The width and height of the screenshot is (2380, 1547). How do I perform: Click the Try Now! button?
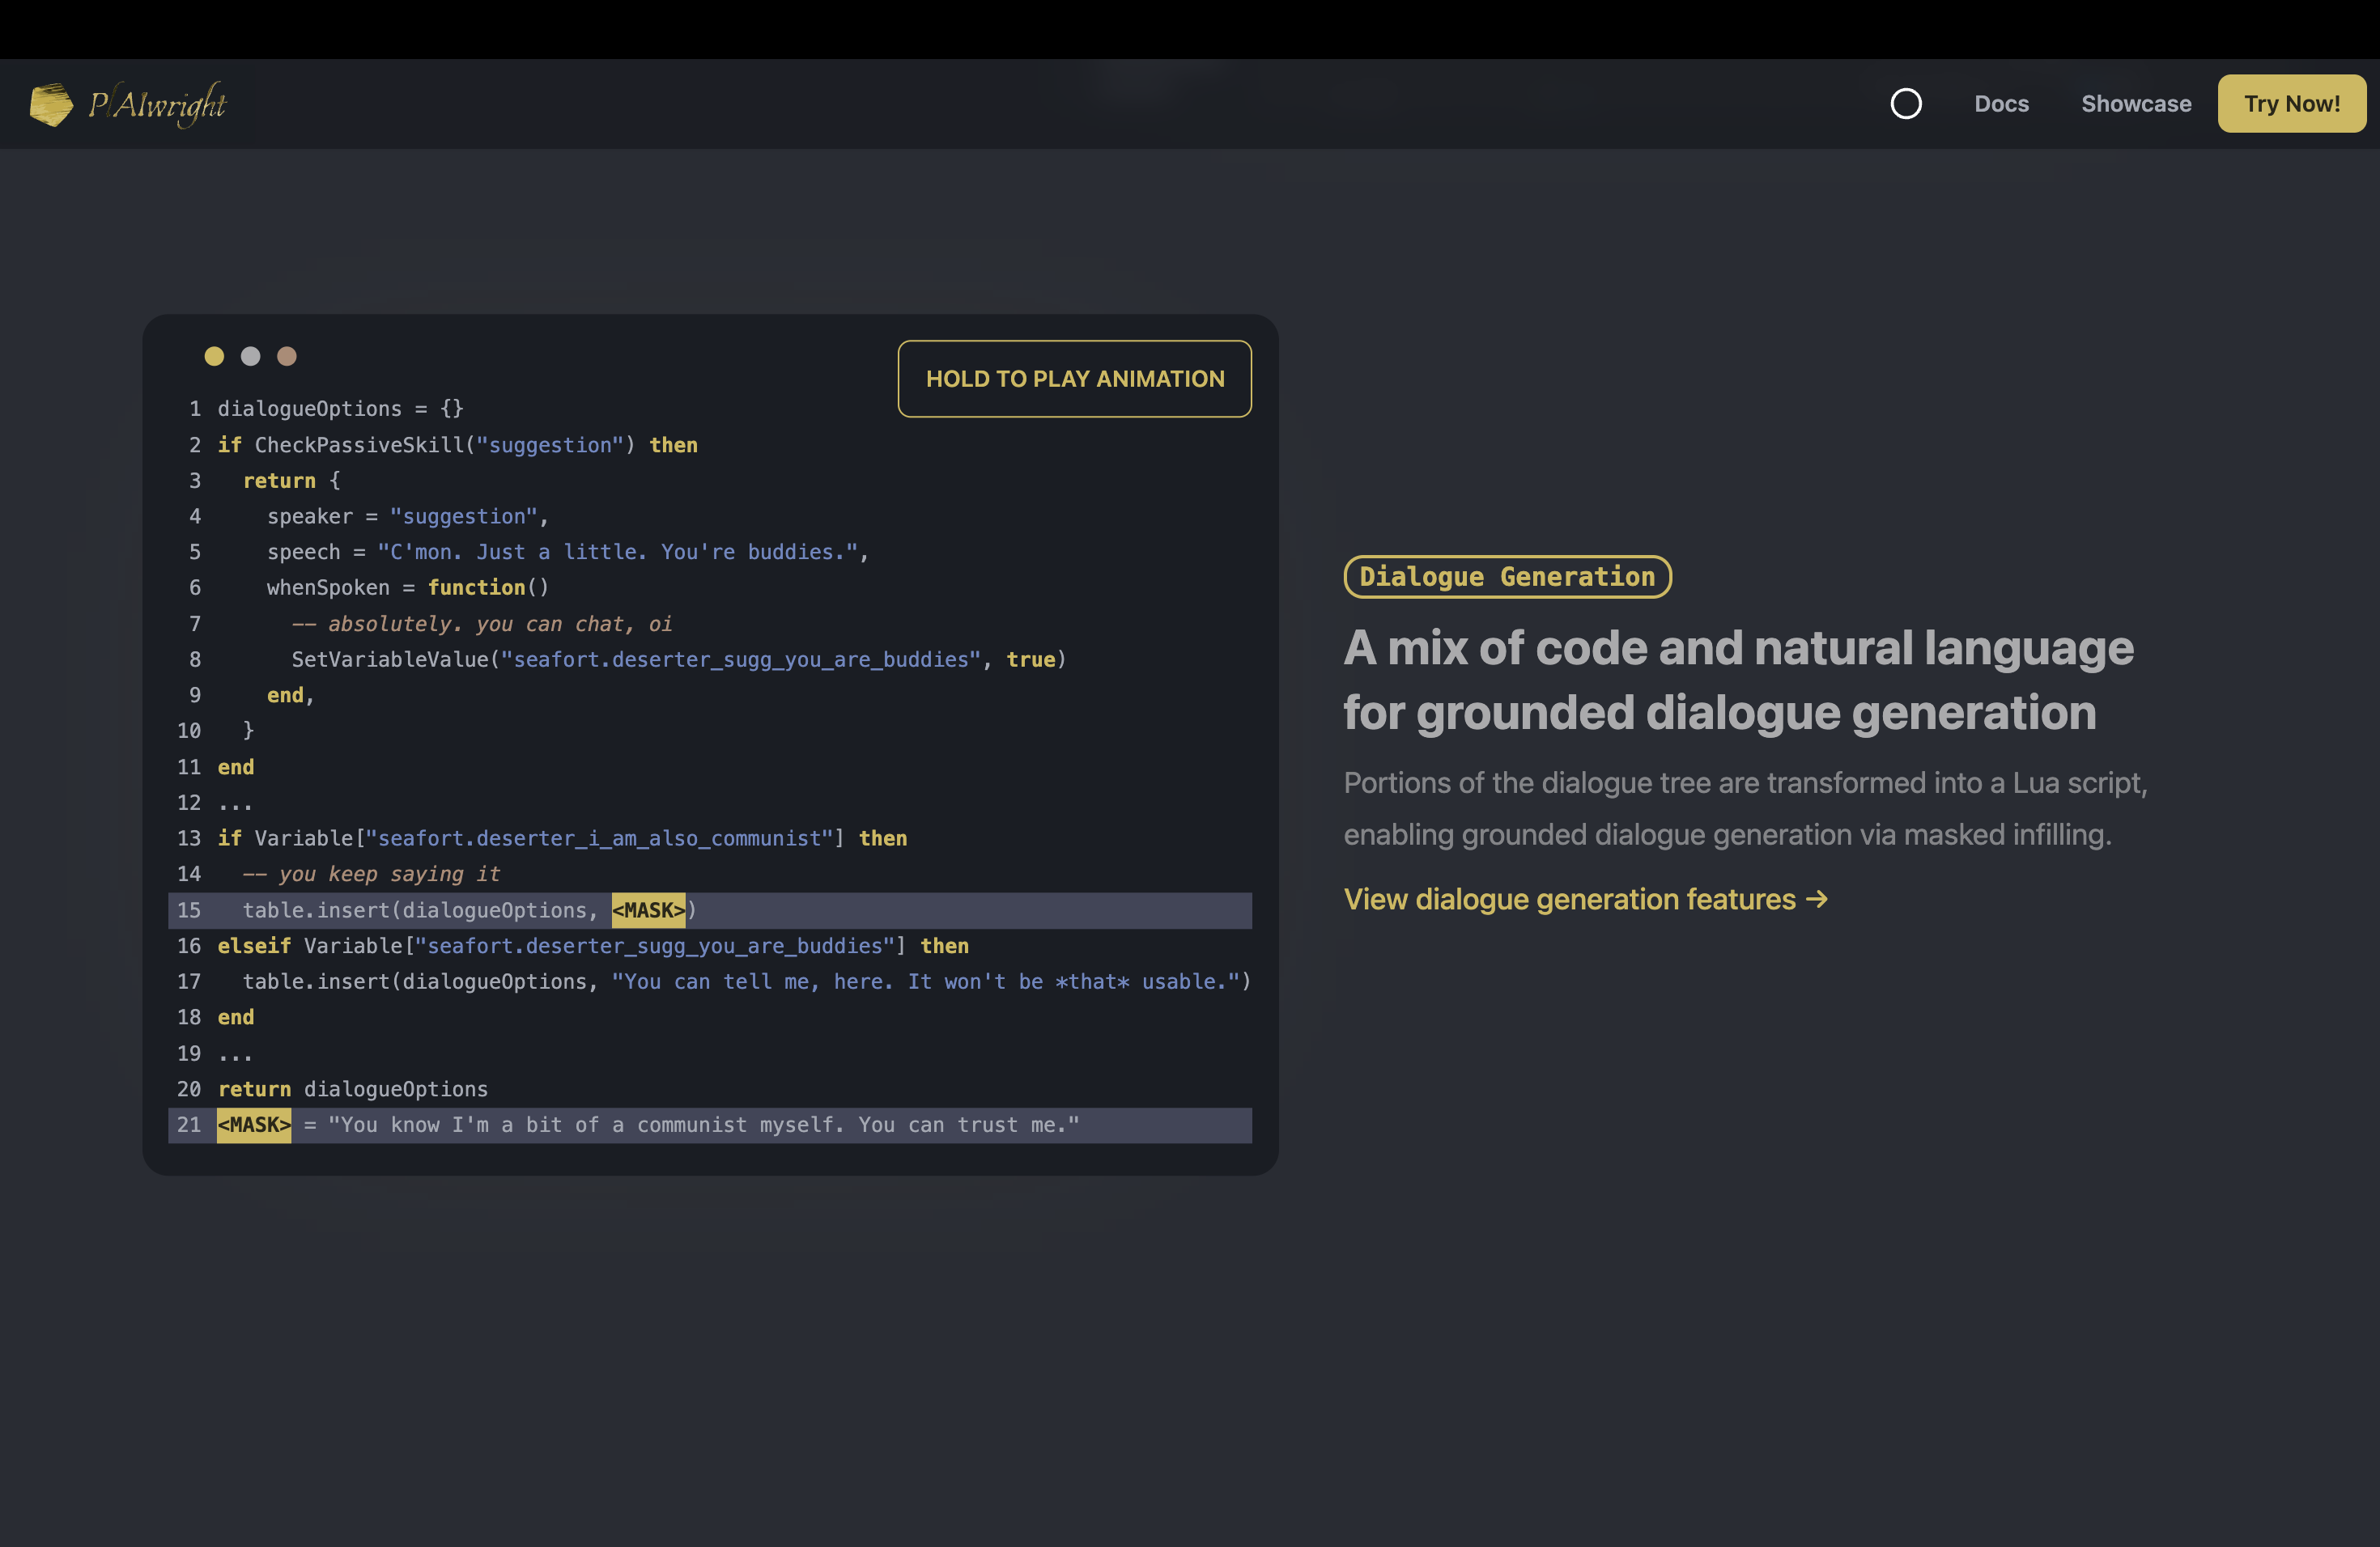[x=2291, y=104]
